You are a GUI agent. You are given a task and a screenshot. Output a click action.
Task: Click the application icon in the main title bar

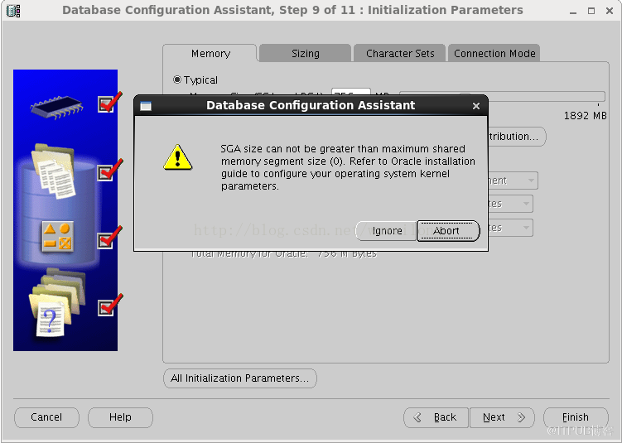[x=13, y=10]
